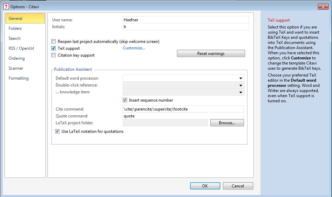Click the User name field
332x197 pixels.
[186, 20]
